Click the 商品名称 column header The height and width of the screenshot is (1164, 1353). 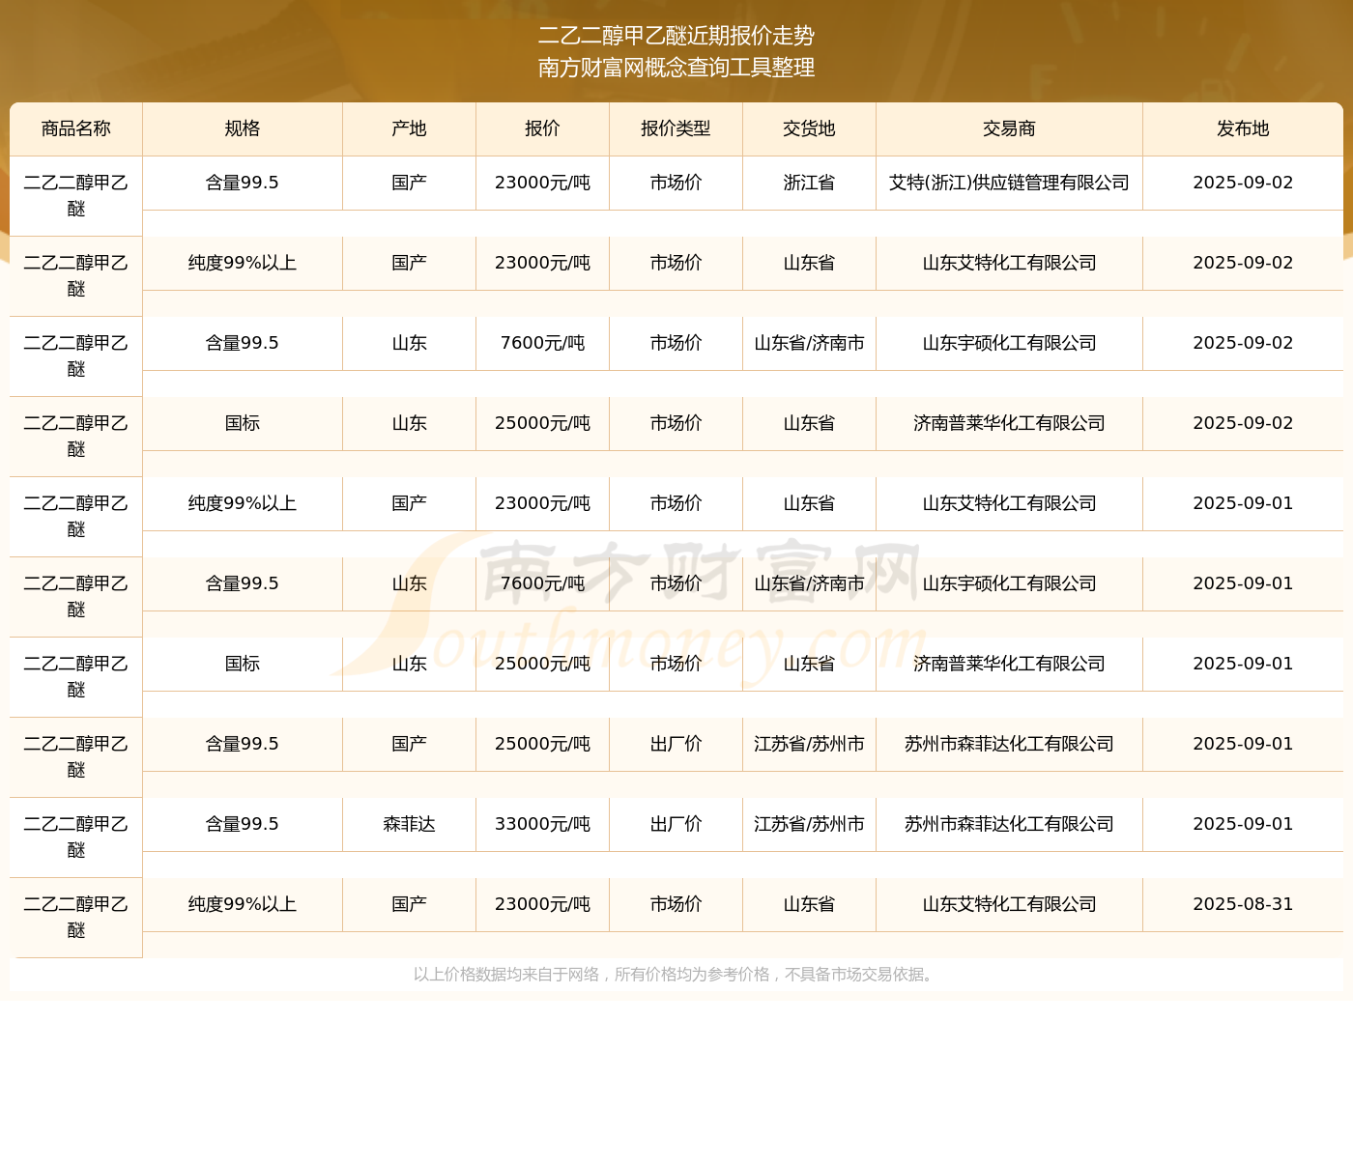[75, 128]
